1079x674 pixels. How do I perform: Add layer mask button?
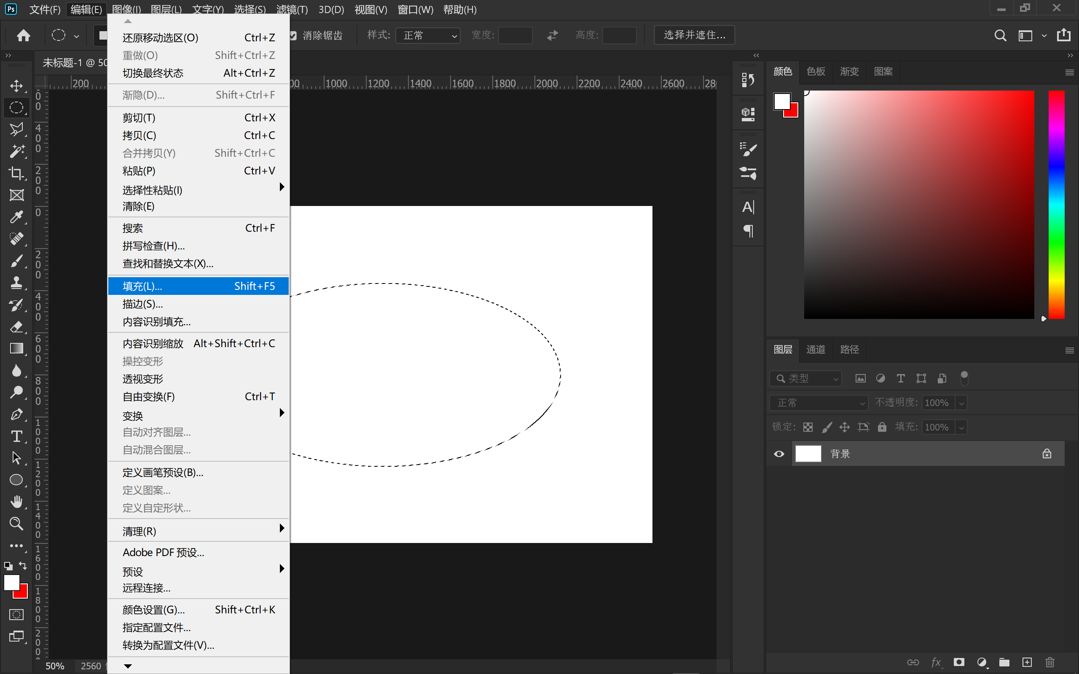pyautogui.click(x=958, y=662)
